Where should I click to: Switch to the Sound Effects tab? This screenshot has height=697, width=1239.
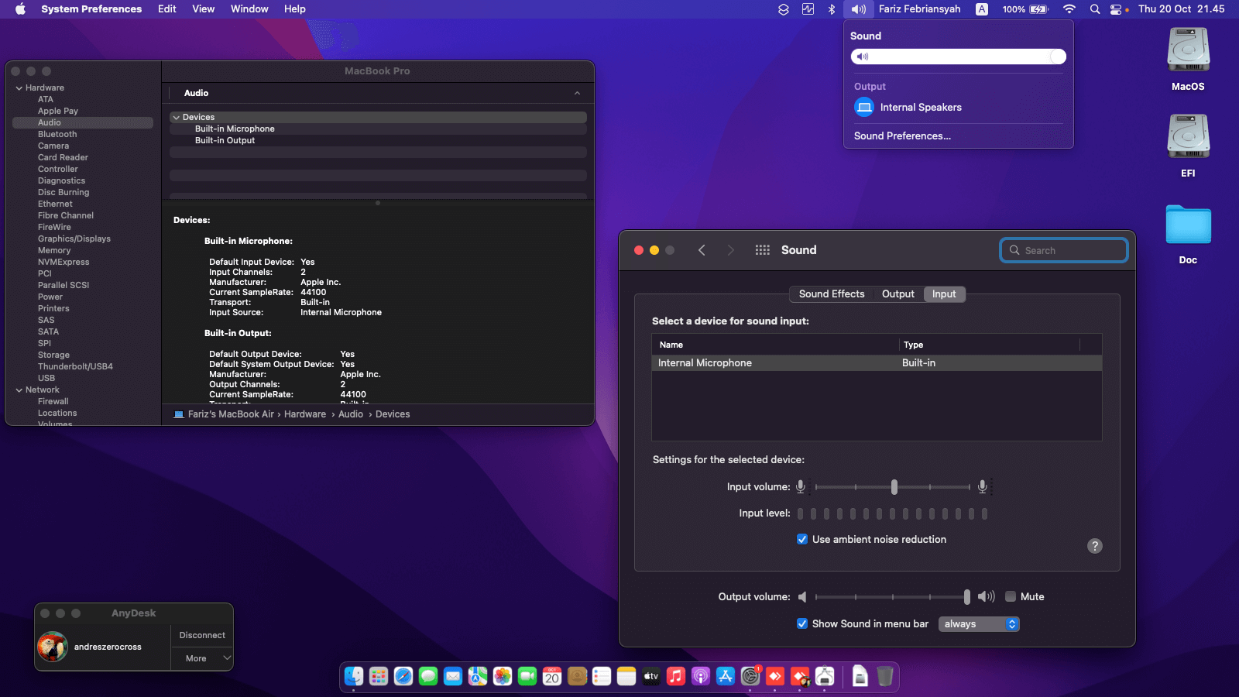point(832,294)
